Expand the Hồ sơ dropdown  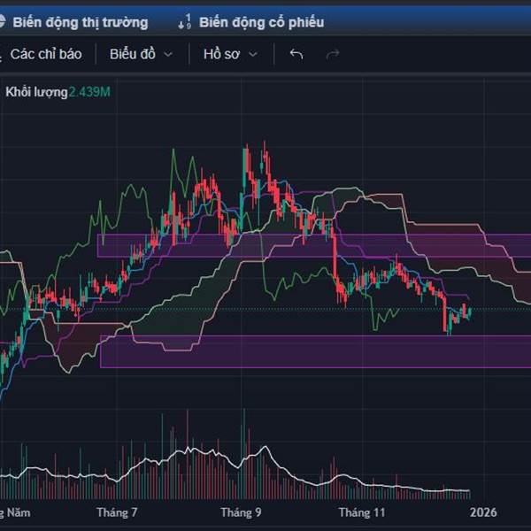[230, 54]
